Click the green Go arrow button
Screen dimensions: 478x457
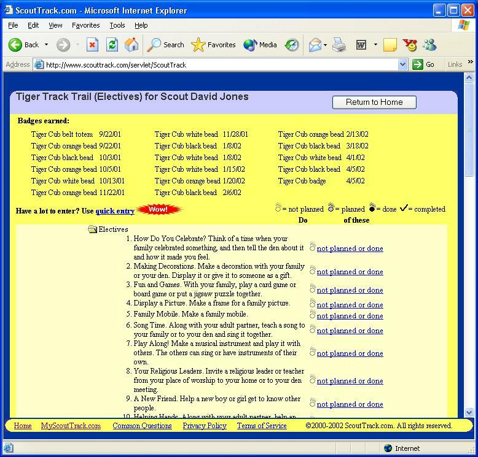[x=417, y=64]
